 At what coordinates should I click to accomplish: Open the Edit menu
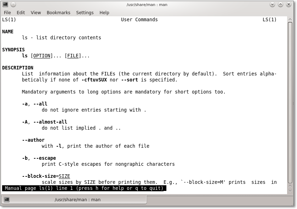click(21, 12)
